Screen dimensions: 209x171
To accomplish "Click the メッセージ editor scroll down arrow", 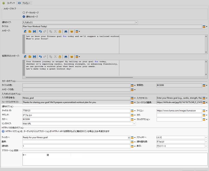I will (206, 52).
